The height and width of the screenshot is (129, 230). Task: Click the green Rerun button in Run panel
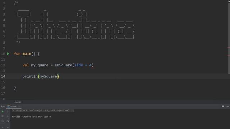click(x=3, y=111)
